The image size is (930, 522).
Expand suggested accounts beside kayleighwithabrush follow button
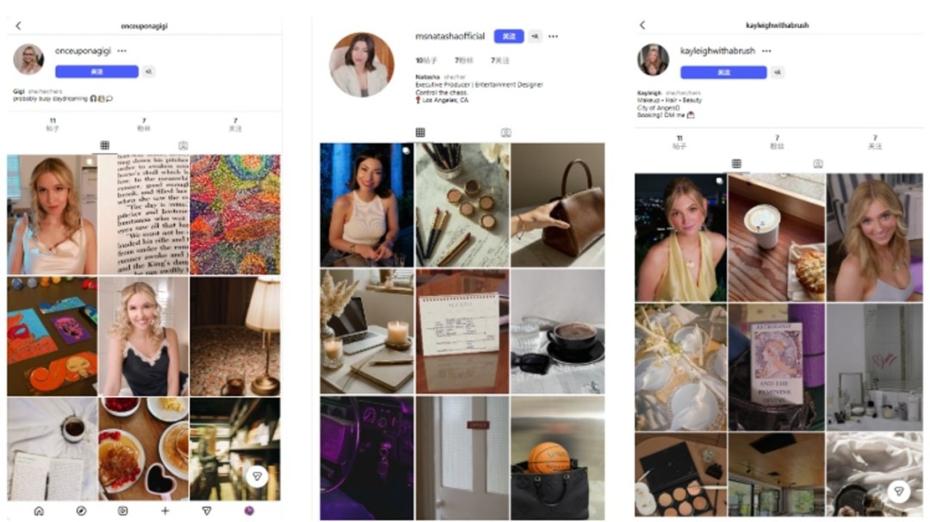pyautogui.click(x=778, y=72)
